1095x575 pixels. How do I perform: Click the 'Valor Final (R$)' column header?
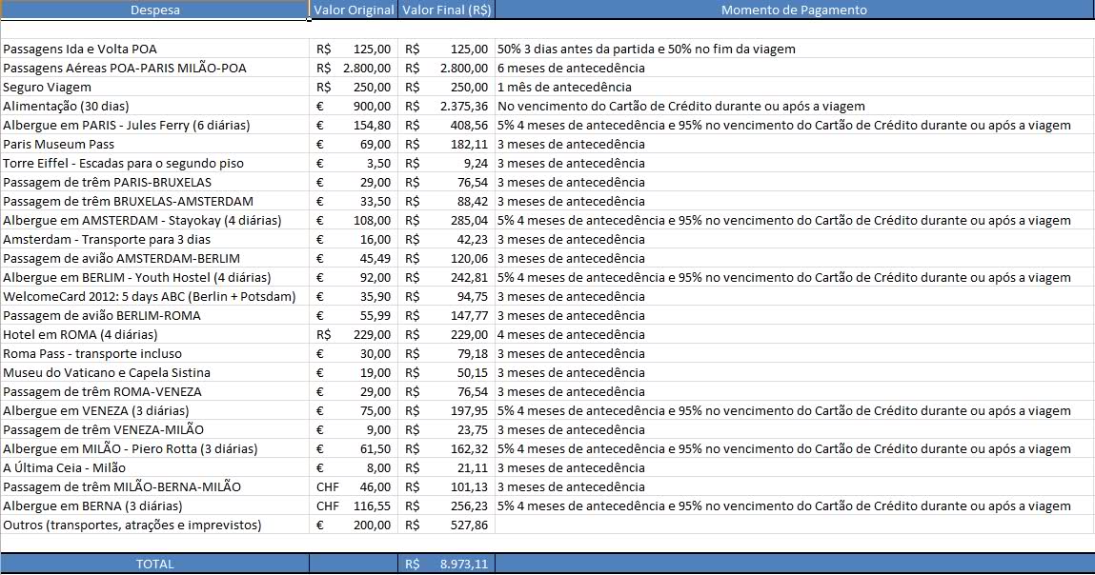pyautogui.click(x=446, y=10)
